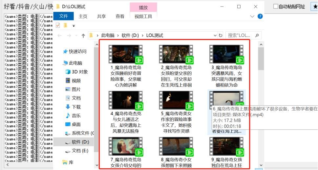Open Explorer help via blue question icon
This screenshot has height=170, width=318.
260,16
